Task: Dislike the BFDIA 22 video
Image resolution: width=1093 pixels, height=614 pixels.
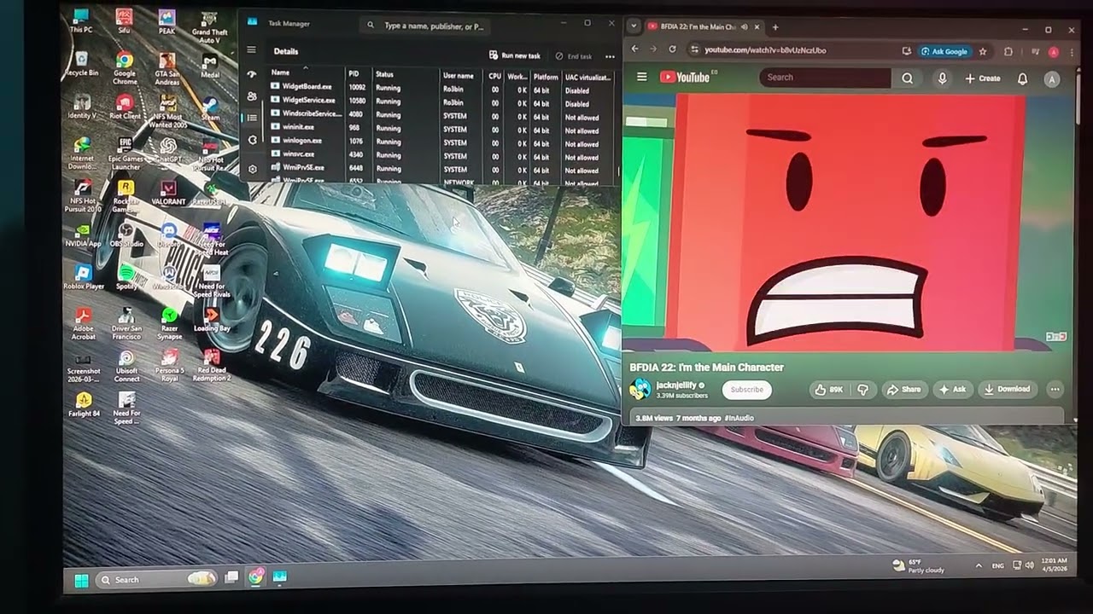Action: [x=862, y=390]
